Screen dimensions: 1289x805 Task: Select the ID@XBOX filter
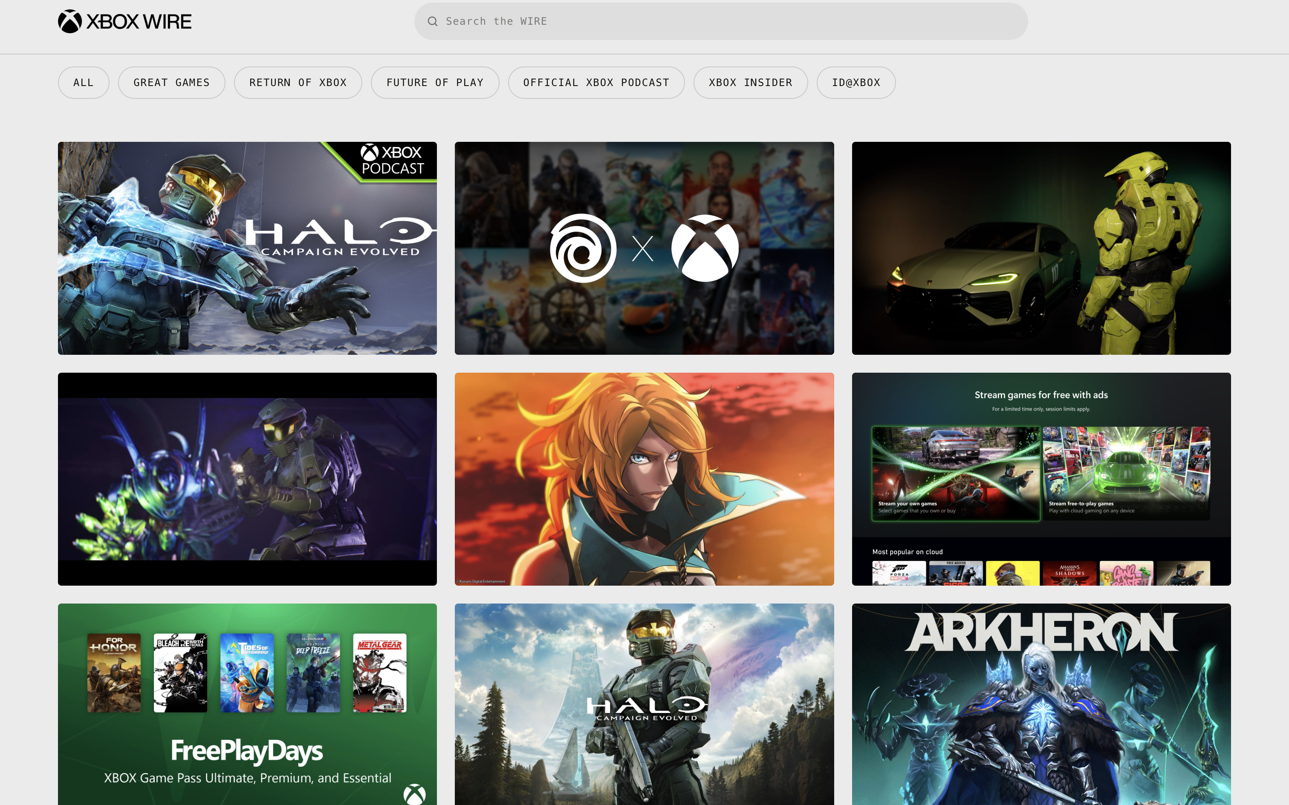(856, 83)
